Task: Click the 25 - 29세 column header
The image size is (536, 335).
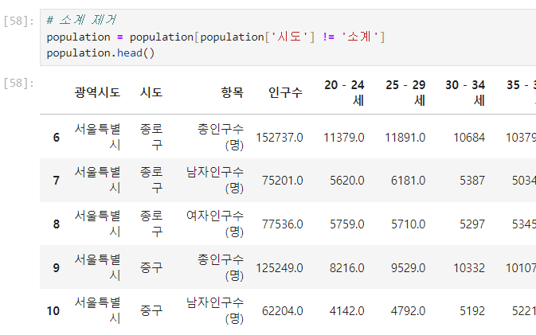Action: coord(405,92)
